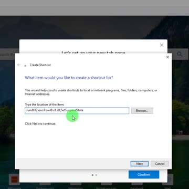
Task: Click the heading "What item would you like to create a shortcut for?"
Action: point(69,78)
